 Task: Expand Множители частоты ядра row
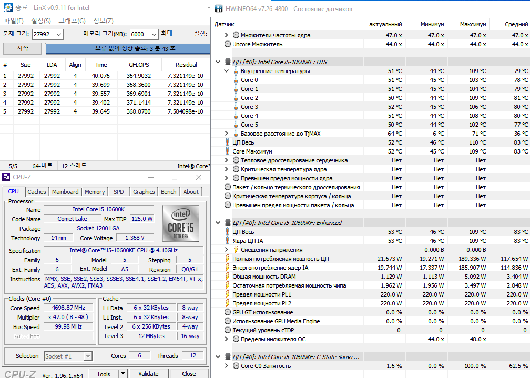point(227,35)
